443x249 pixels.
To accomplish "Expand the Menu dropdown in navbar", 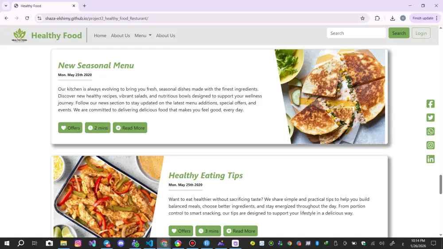I will point(143,35).
